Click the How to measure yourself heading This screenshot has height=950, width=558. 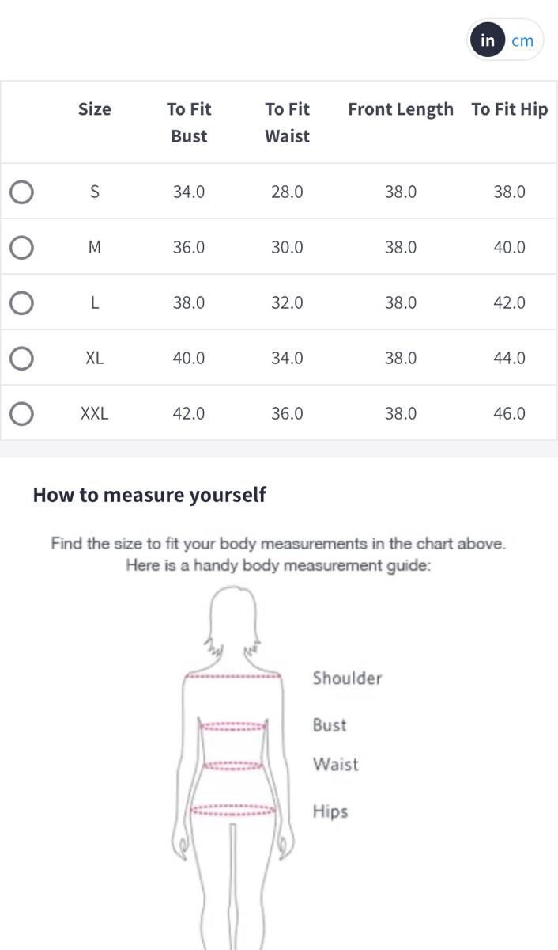pos(149,496)
